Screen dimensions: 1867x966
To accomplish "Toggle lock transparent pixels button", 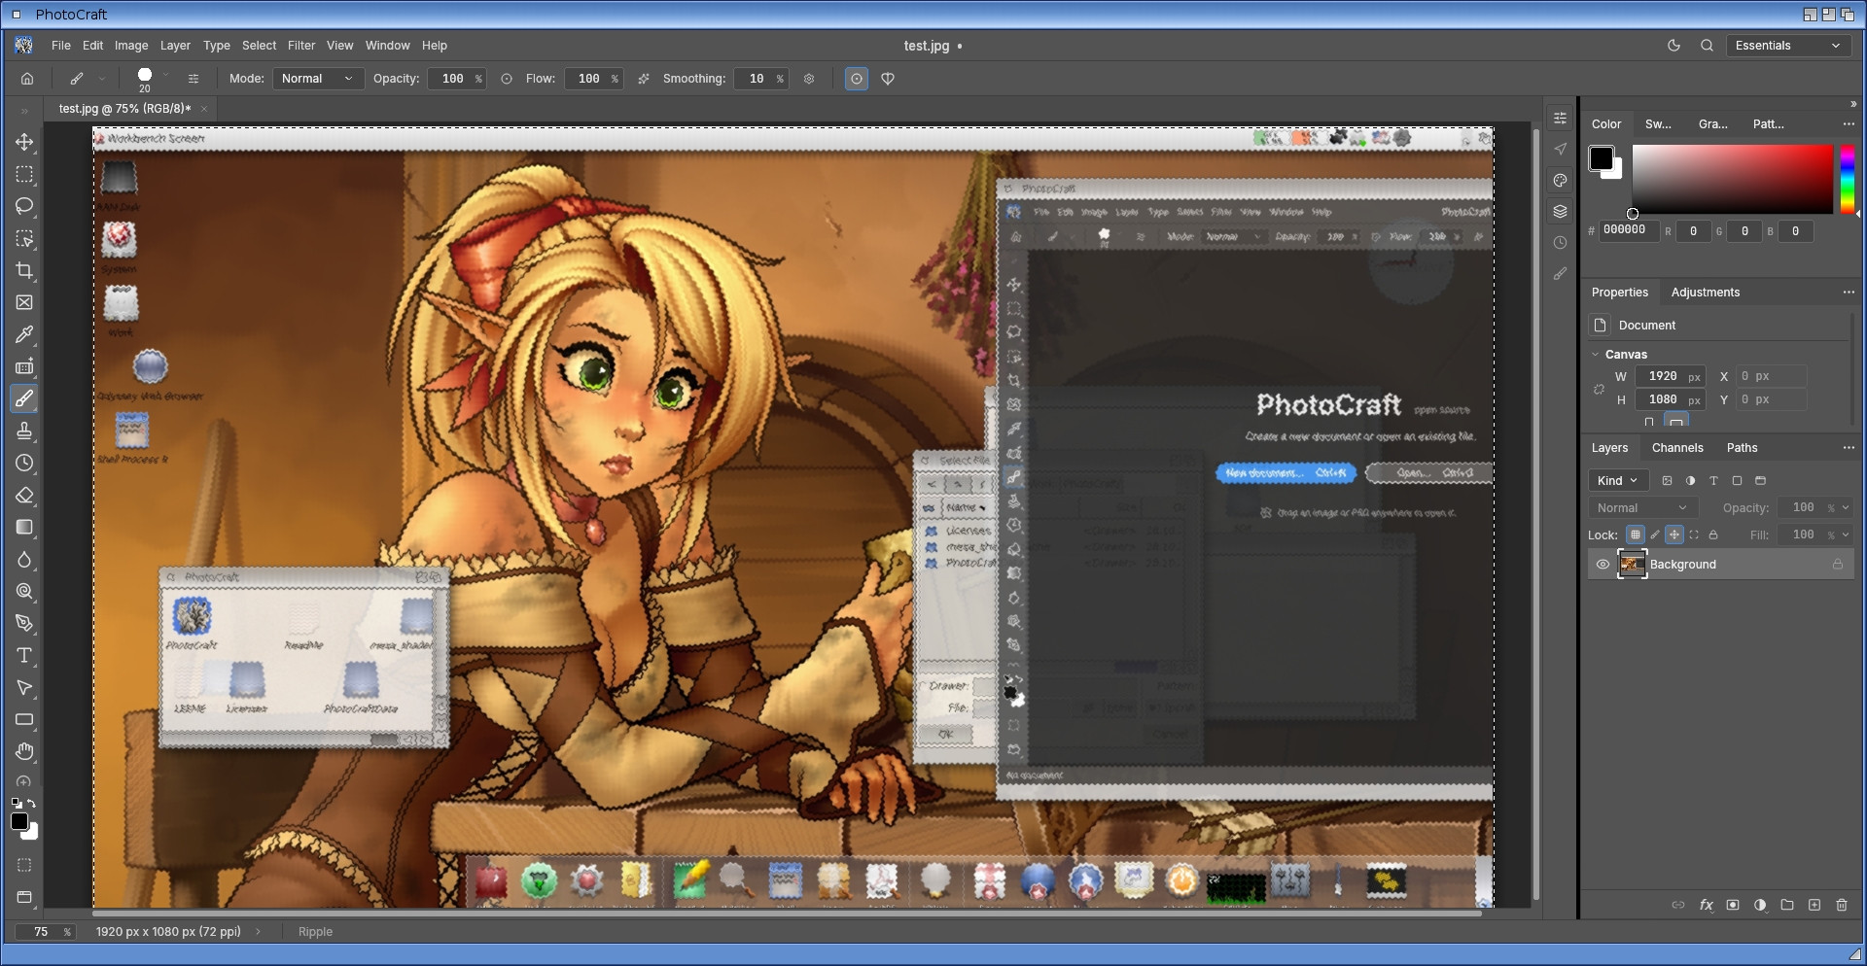I will click(1636, 535).
